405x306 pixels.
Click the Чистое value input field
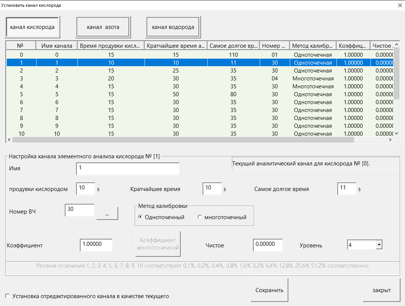(x=268, y=245)
